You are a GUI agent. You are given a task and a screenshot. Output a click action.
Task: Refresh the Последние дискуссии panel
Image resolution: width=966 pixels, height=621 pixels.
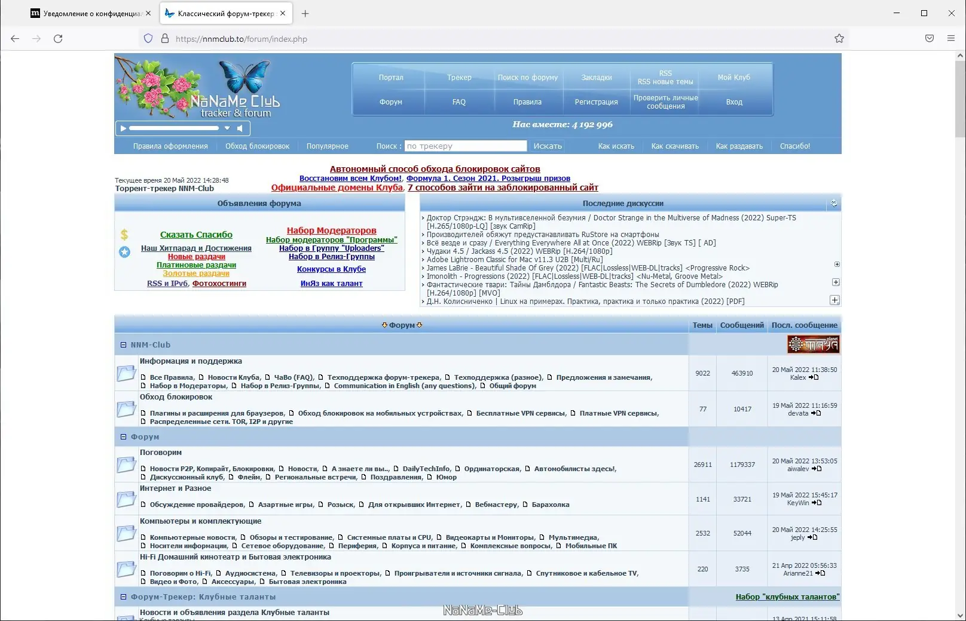[834, 203]
